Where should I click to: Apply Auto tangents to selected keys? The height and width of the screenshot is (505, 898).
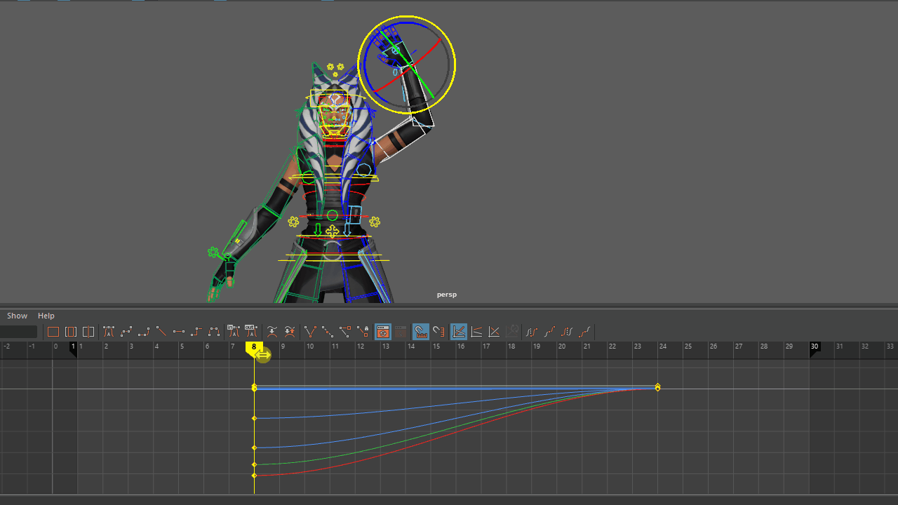109,332
